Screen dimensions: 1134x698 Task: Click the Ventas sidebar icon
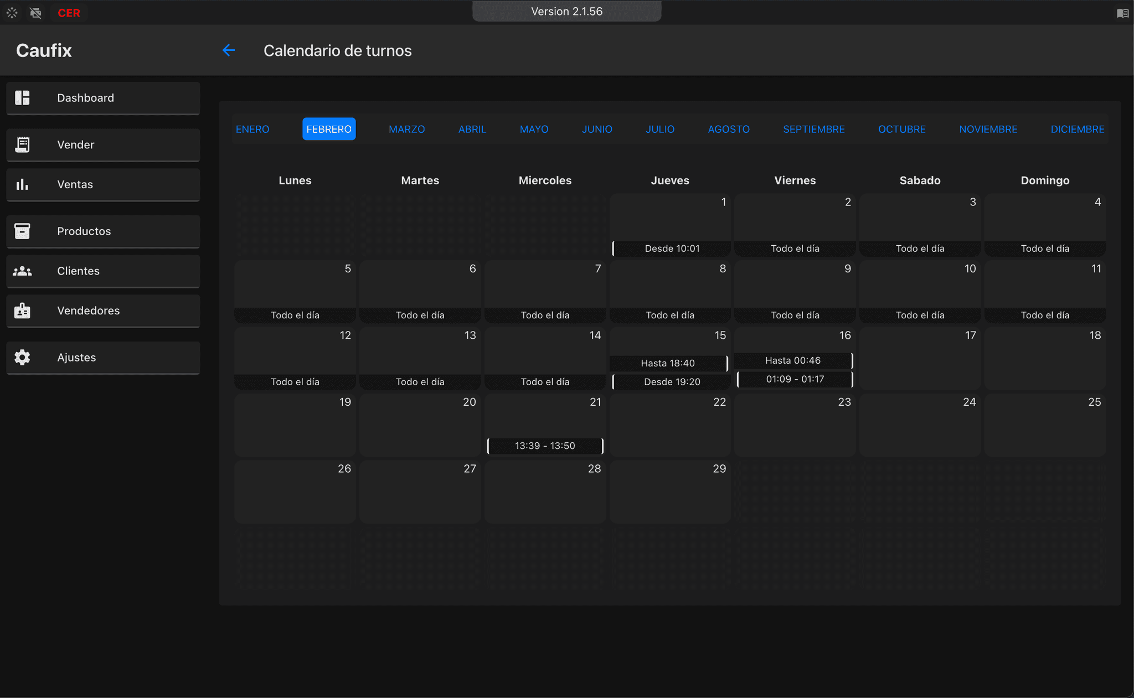tap(22, 184)
